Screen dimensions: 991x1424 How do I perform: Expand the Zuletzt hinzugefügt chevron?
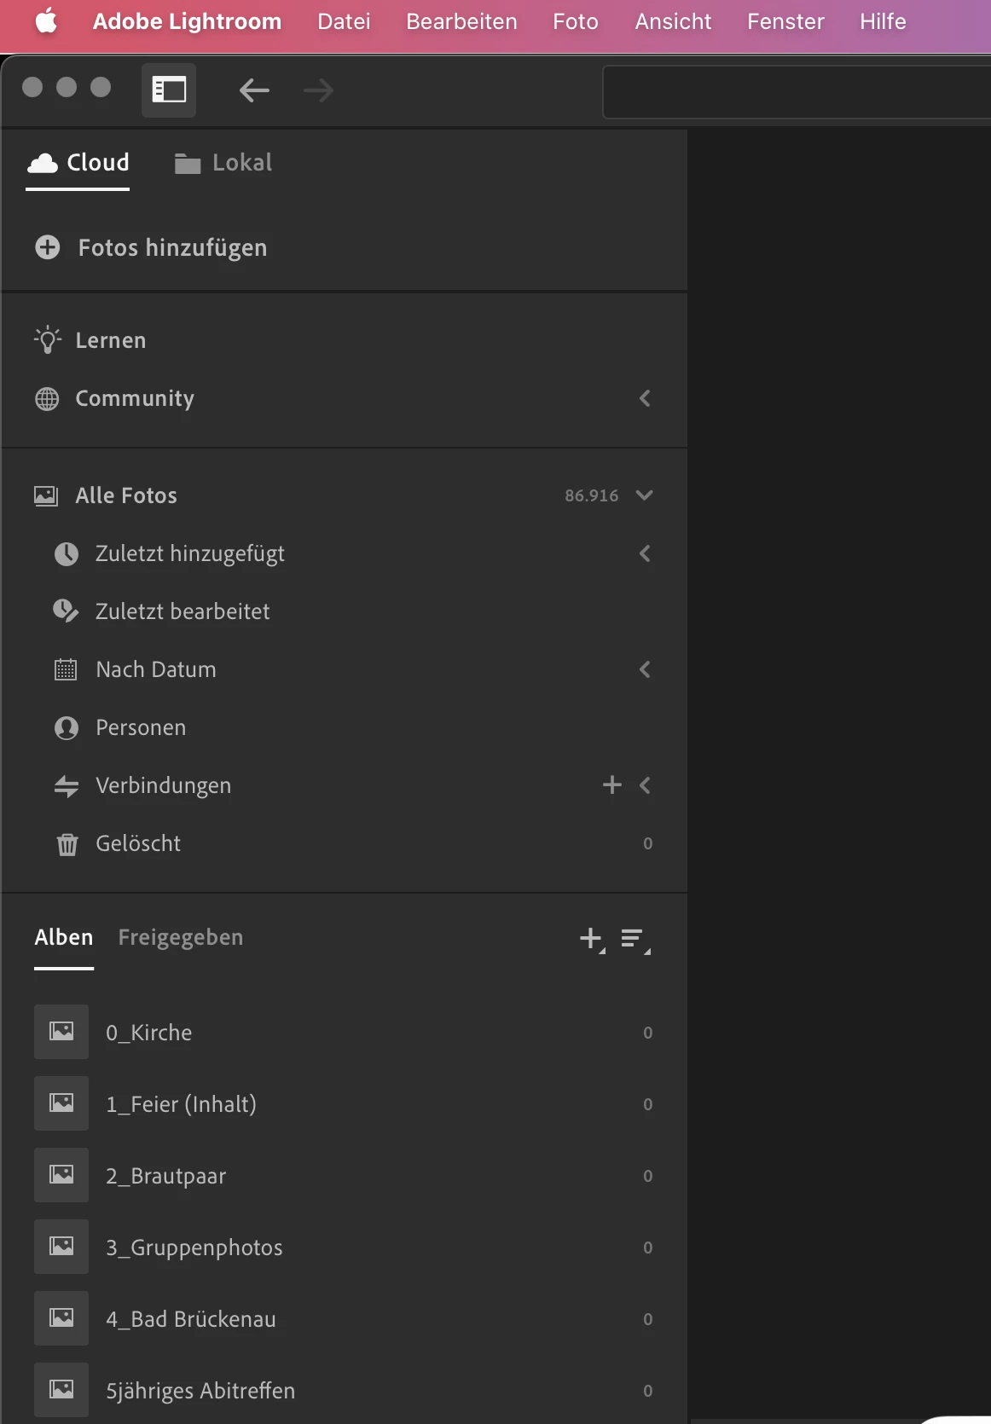[x=645, y=553]
